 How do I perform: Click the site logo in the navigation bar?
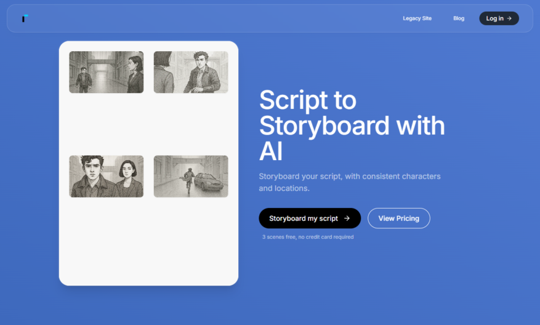pos(25,18)
